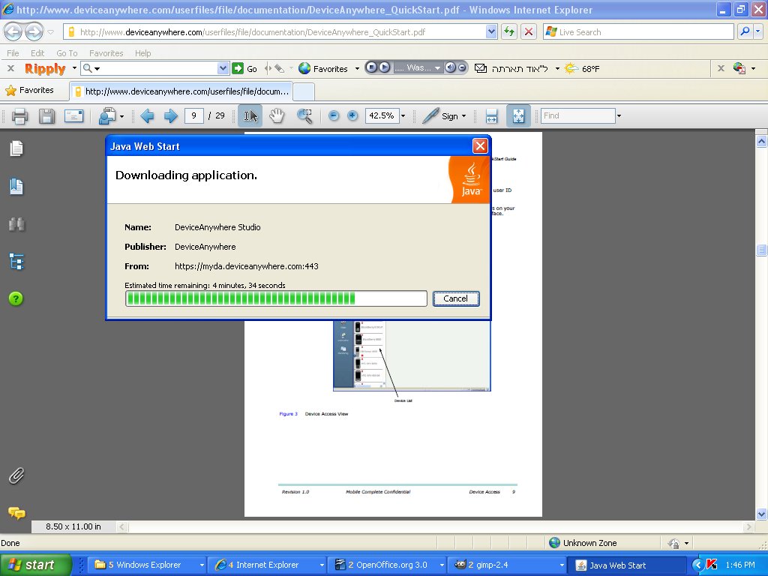The width and height of the screenshot is (768, 576).
Task: Open the Sign dropdown arrow
Action: [463, 116]
